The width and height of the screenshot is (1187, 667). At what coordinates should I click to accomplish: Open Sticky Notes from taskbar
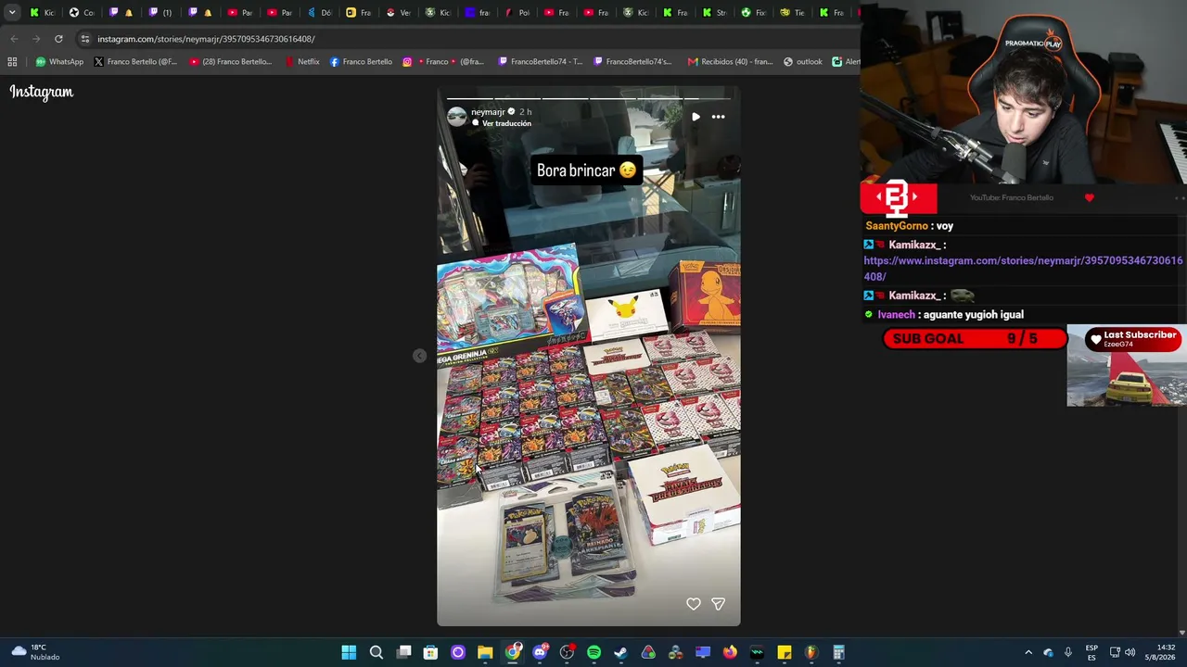(785, 652)
